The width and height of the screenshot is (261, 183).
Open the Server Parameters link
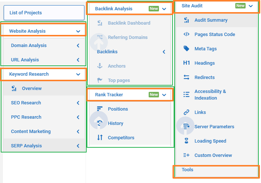pyautogui.click(x=214, y=127)
